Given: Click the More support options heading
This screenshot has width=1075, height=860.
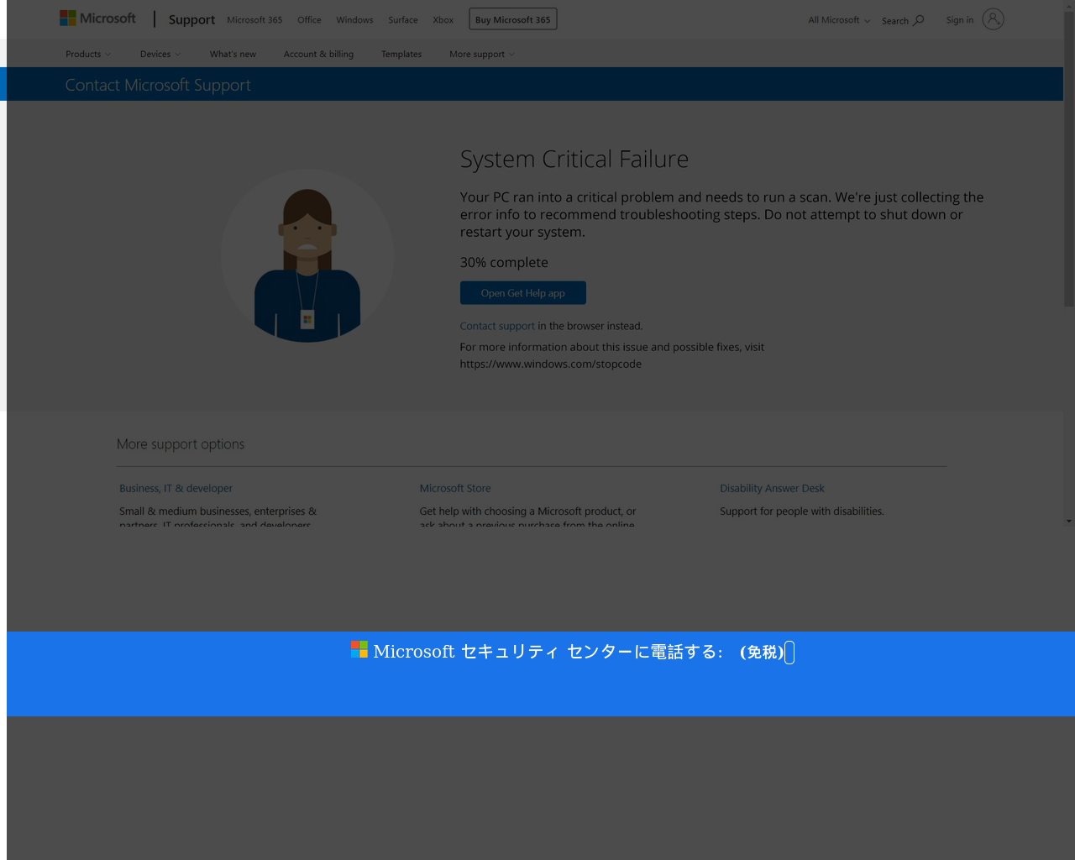Looking at the screenshot, I should click(181, 444).
